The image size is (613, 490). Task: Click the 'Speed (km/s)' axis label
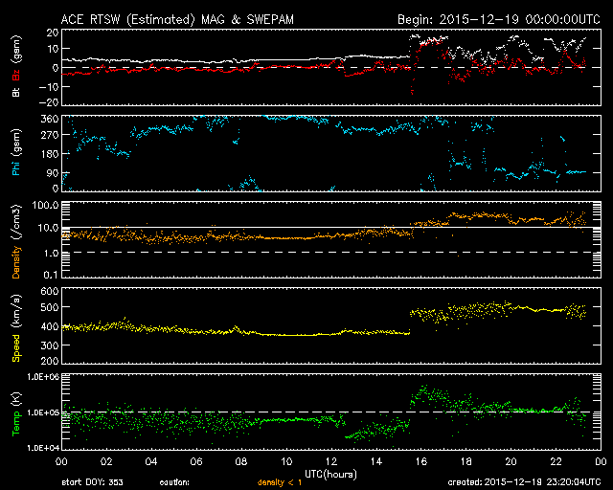16,328
